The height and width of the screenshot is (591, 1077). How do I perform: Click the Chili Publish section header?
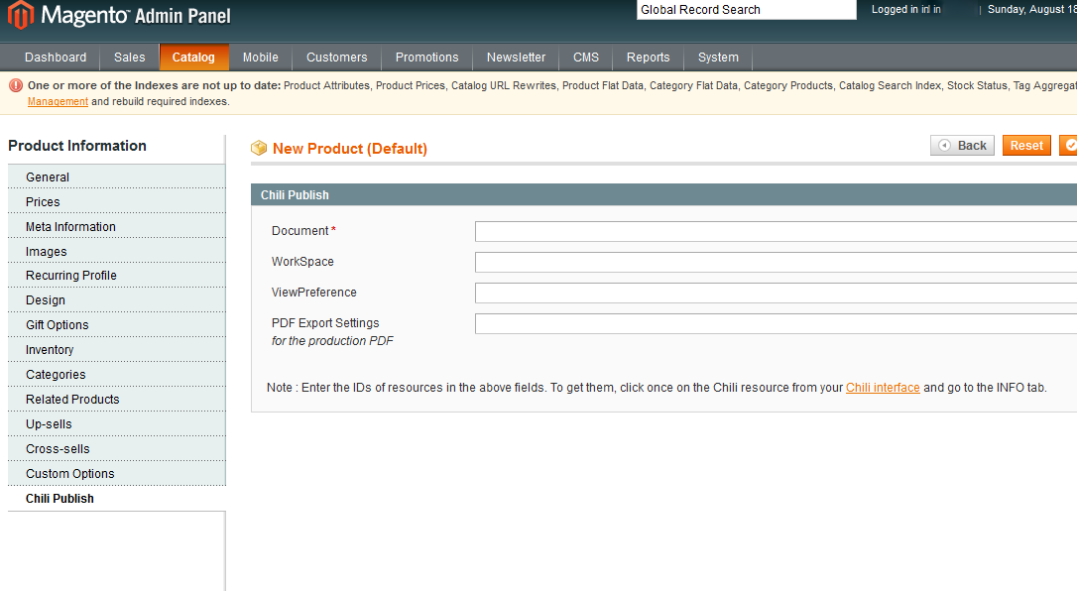coord(663,195)
